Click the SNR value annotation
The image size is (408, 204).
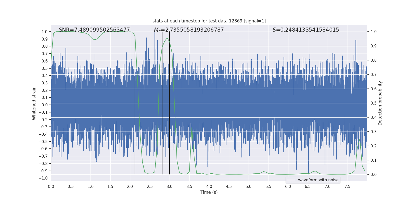pyautogui.click(x=94, y=30)
